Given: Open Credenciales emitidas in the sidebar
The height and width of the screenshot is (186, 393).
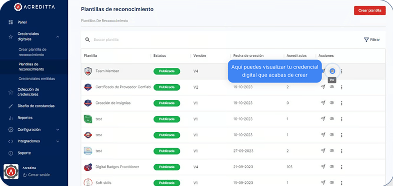Looking at the screenshot, I should (36, 79).
